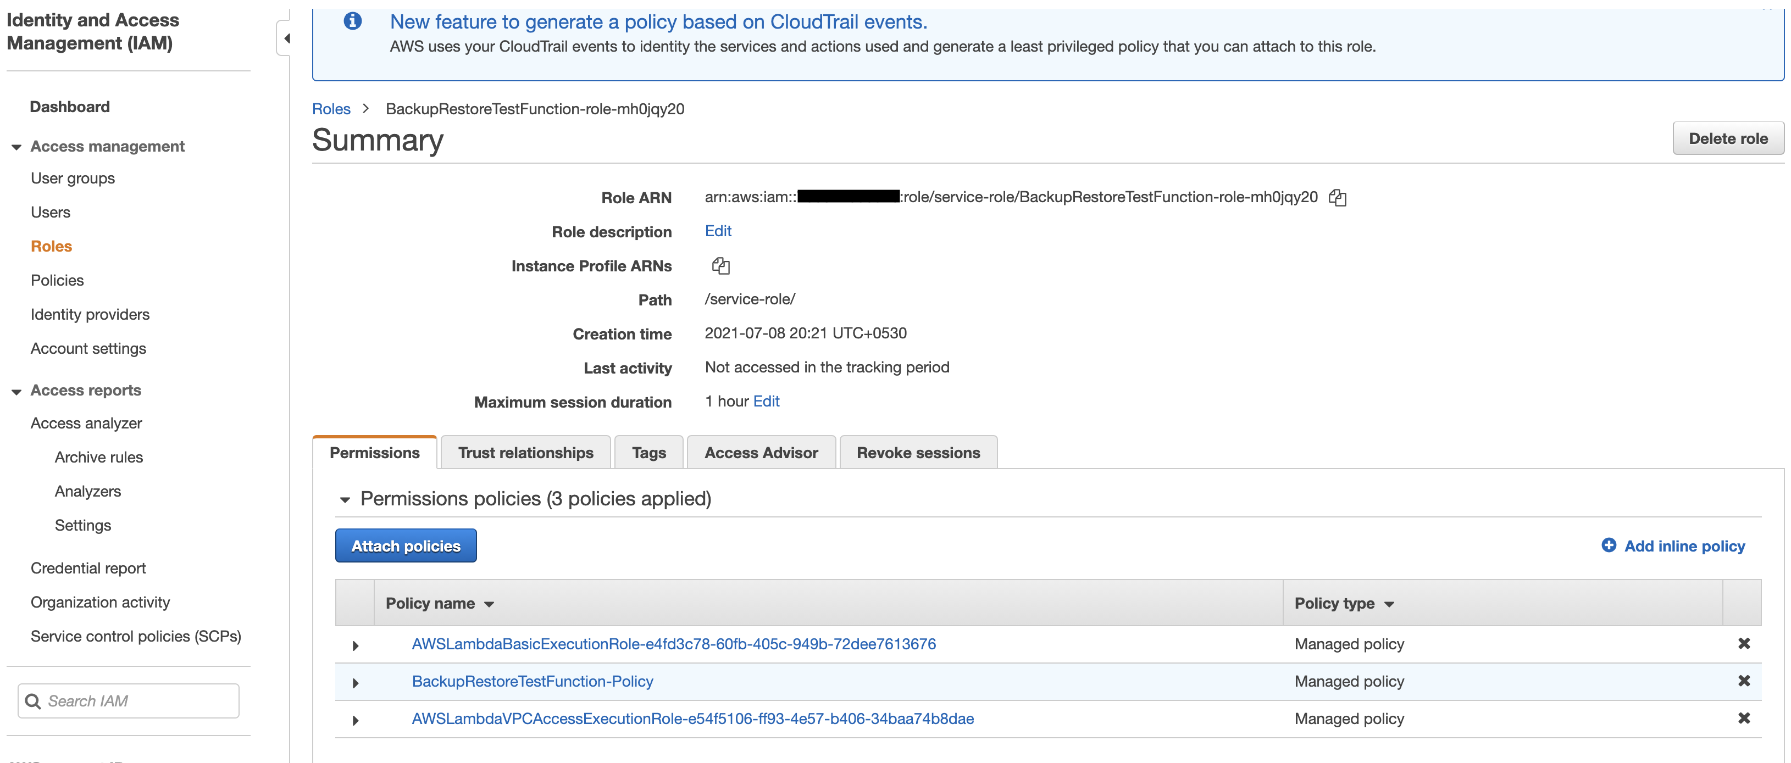1791x763 pixels.
Task: Copy the Instance Profile ARNs
Action: [x=720, y=265]
